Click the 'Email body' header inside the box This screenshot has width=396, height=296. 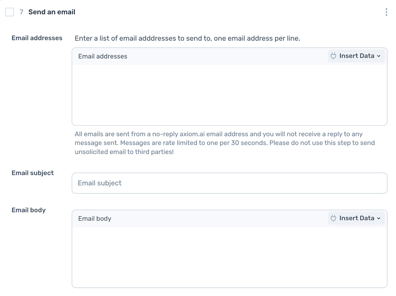click(x=95, y=219)
